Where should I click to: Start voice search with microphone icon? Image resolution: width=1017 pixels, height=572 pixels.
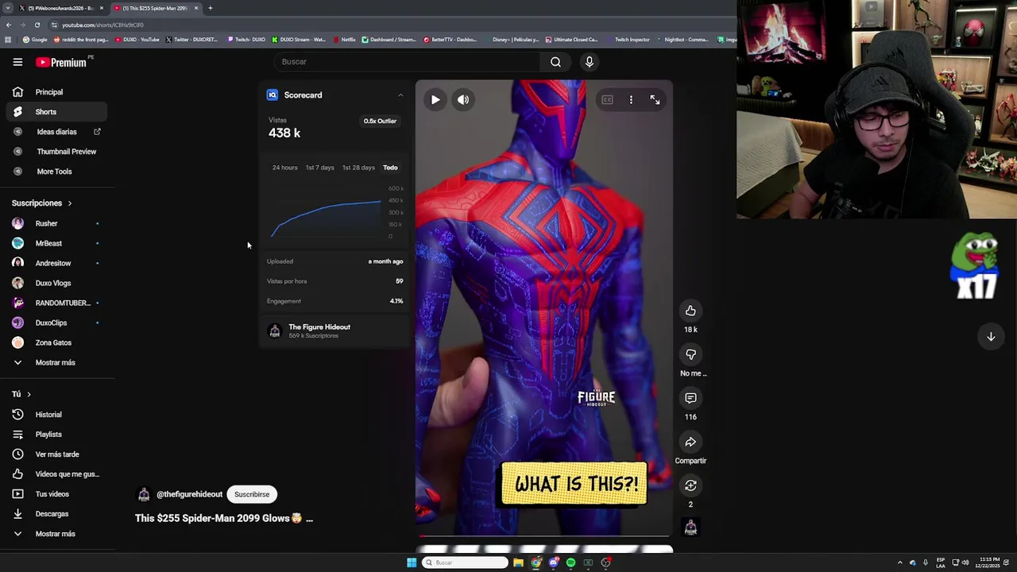(589, 62)
